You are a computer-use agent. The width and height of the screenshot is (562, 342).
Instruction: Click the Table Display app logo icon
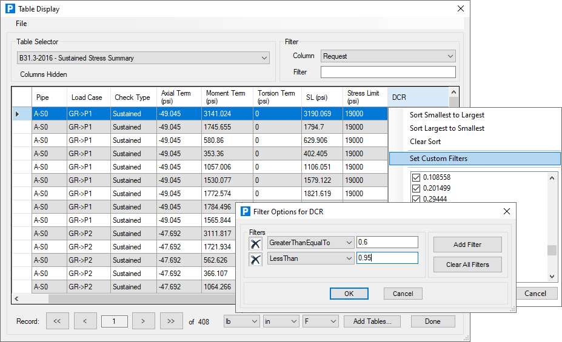pos(10,8)
